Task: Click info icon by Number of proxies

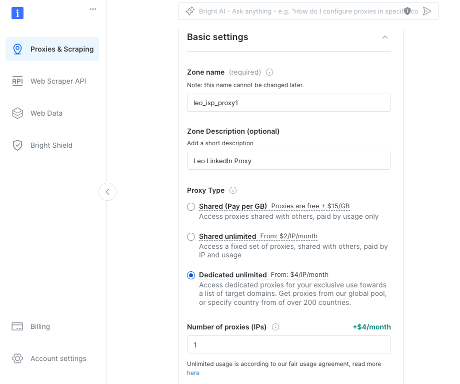Action: pos(275,327)
